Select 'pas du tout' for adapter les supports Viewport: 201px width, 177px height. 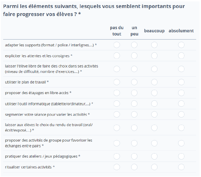coord(117,45)
